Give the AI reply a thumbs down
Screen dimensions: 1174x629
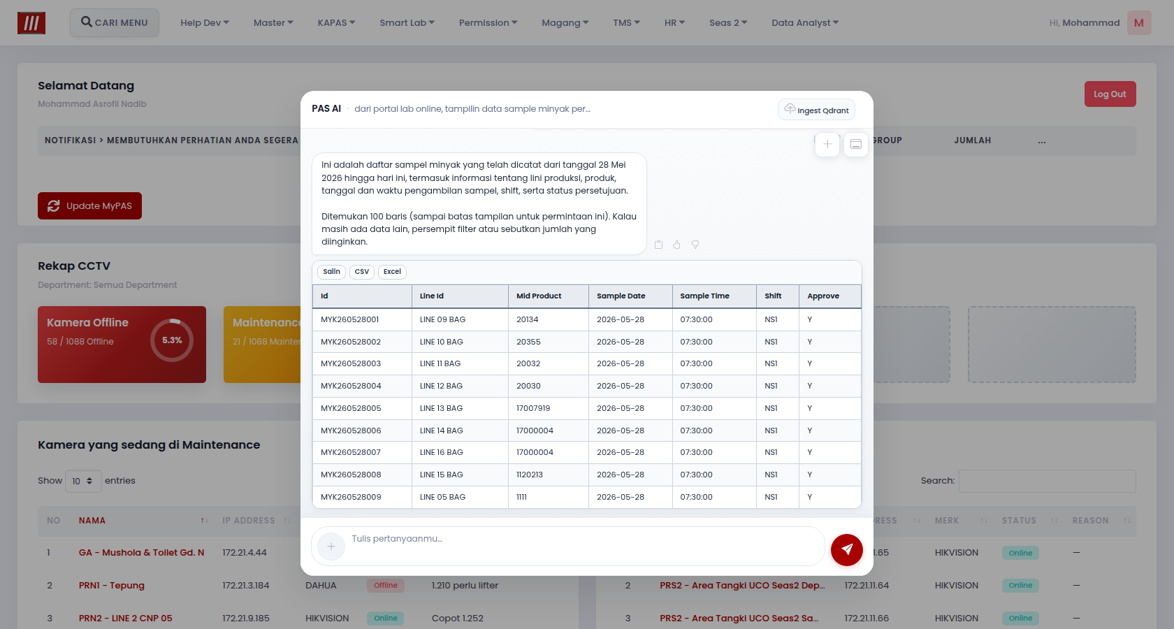[x=695, y=245]
